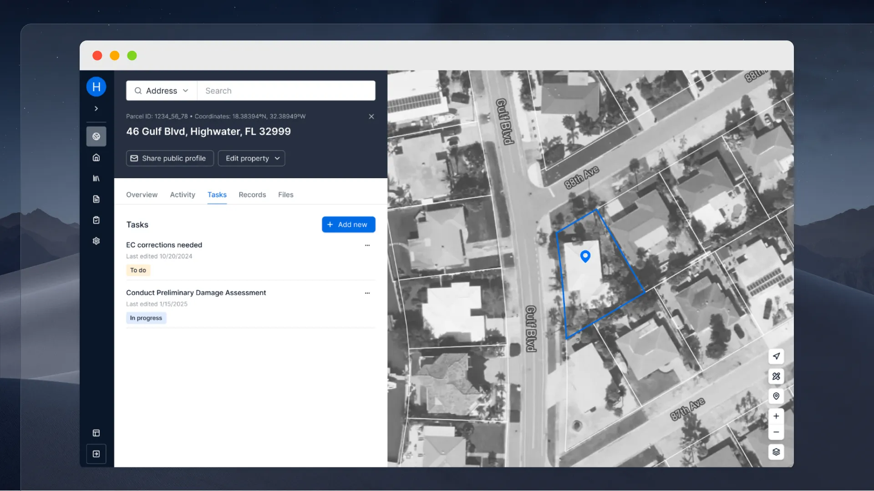Expand the Edit property dropdown
874x491 pixels.
[251, 158]
